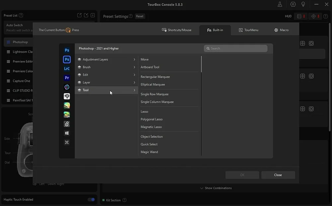Click the import preset icon in Preset List
Screen dimensions: 332x206
[86, 15]
